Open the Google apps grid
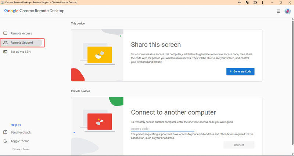This screenshot has height=156, width=294. click(279, 11)
